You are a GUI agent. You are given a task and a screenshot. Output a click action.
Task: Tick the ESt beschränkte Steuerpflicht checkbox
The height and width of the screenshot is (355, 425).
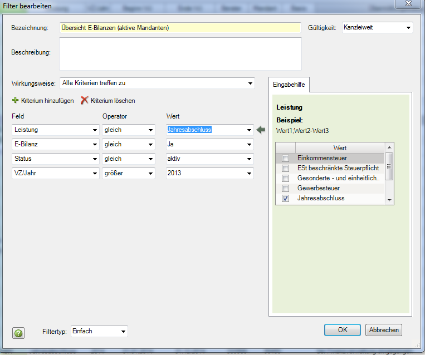[285, 168]
